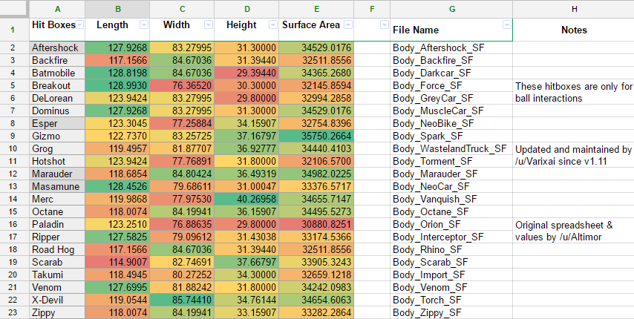Click Gizmo surface area value 35750.2664
The height and width of the screenshot is (319, 634).
316,136
